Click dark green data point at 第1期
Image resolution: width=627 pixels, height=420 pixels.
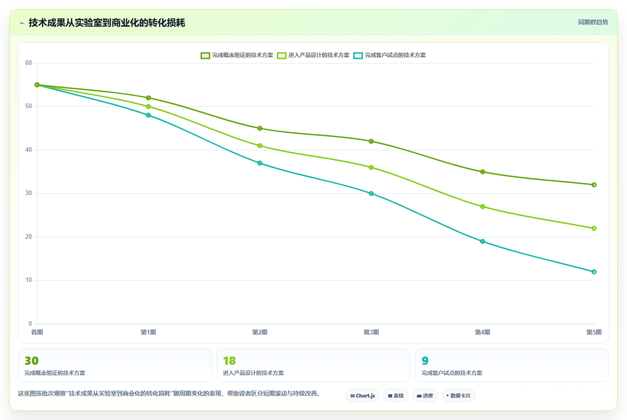pos(148,98)
